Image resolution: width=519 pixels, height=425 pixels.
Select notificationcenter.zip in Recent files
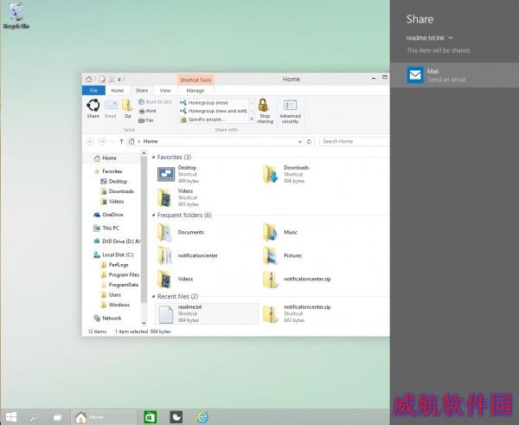pos(297,313)
